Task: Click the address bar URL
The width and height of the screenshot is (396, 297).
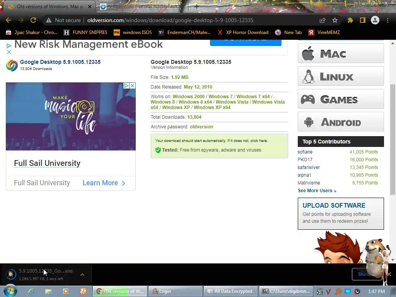Action: pyautogui.click(x=170, y=20)
